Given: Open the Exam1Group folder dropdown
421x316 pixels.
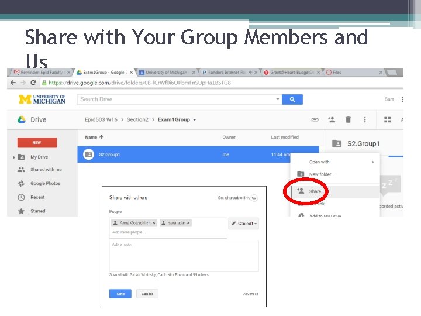Looking at the screenshot, I should [194, 120].
